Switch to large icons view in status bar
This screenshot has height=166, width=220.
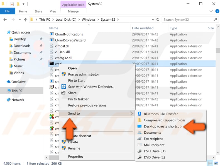[x=216, y=163]
